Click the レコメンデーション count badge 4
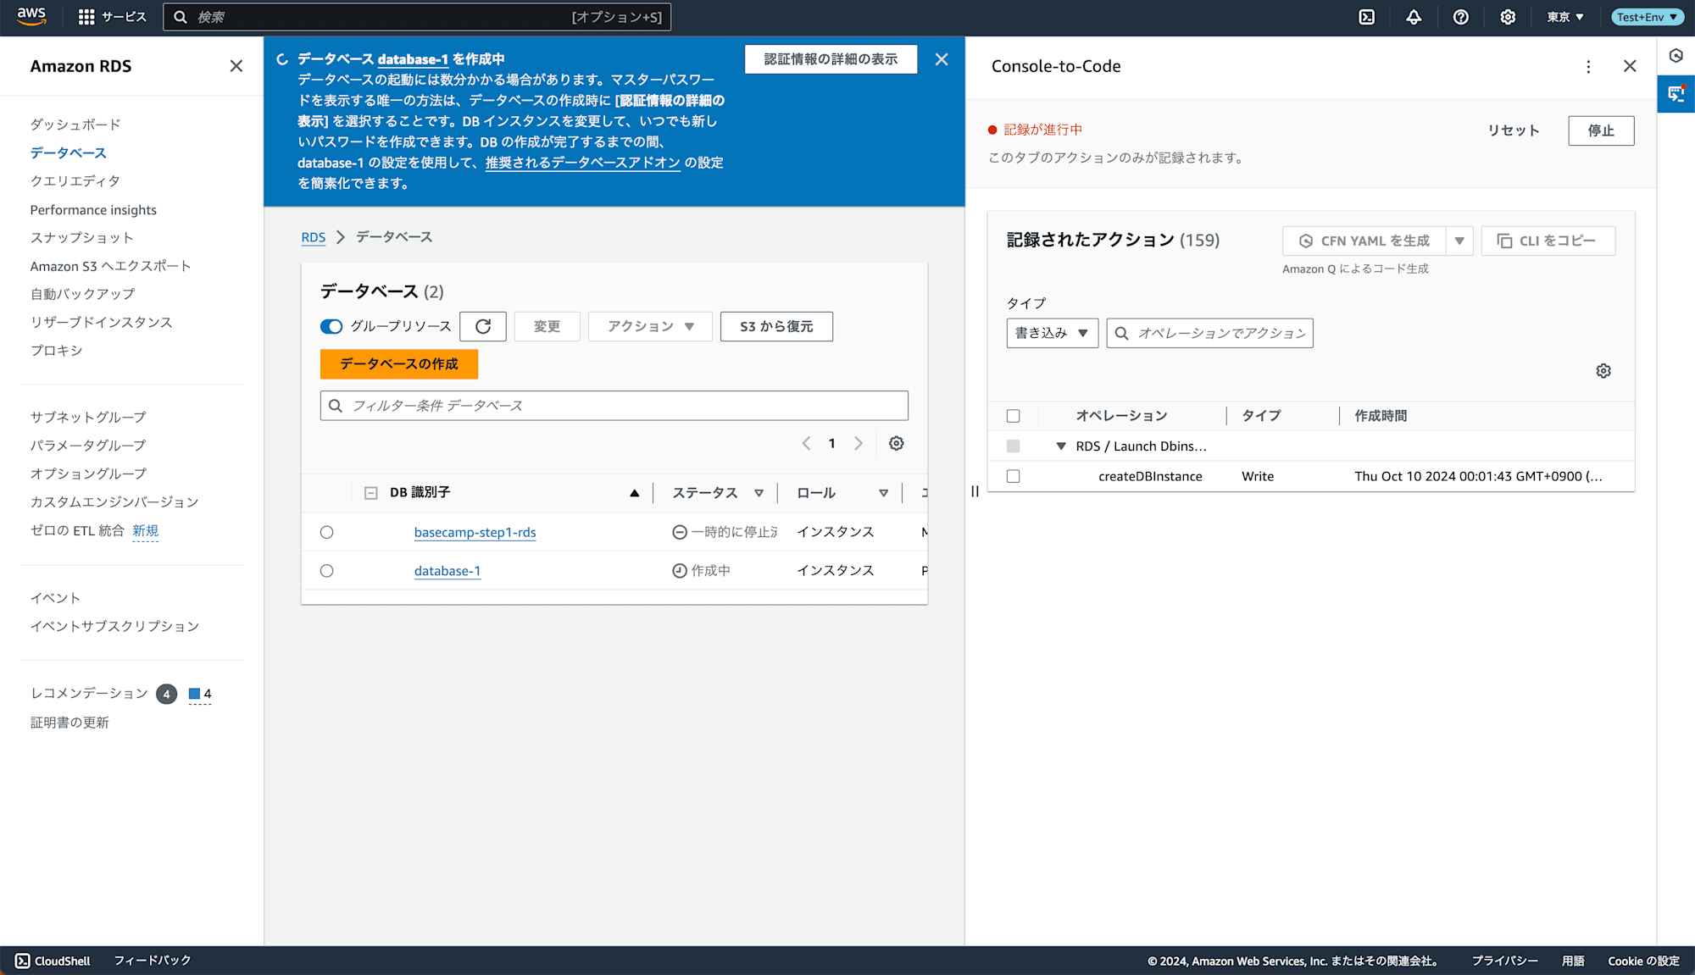This screenshot has height=975, width=1695. pos(167,695)
